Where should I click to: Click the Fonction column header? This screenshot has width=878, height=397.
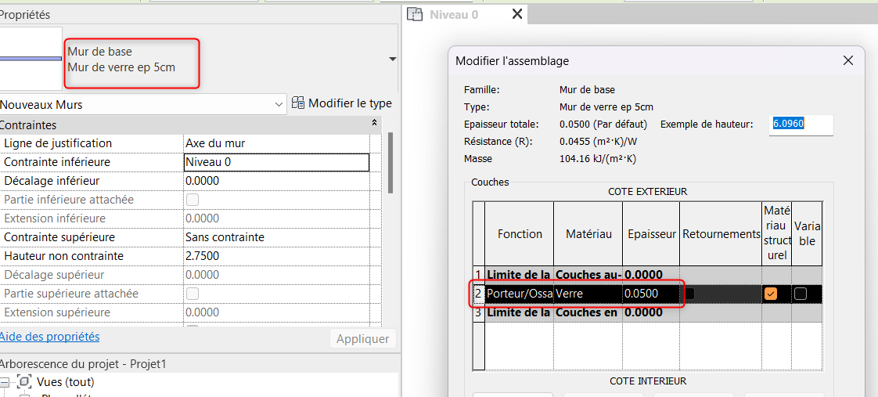coord(520,234)
